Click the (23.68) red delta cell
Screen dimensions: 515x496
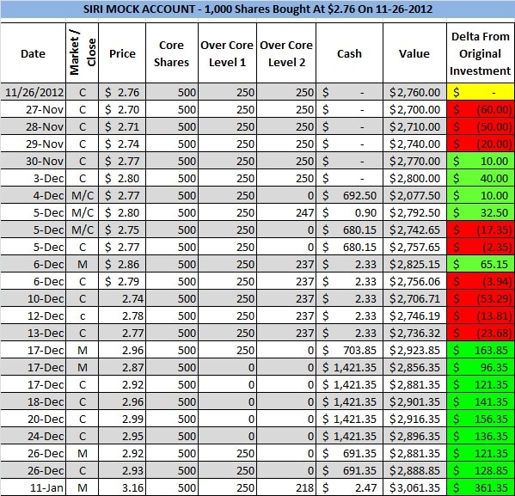pyautogui.click(x=481, y=333)
